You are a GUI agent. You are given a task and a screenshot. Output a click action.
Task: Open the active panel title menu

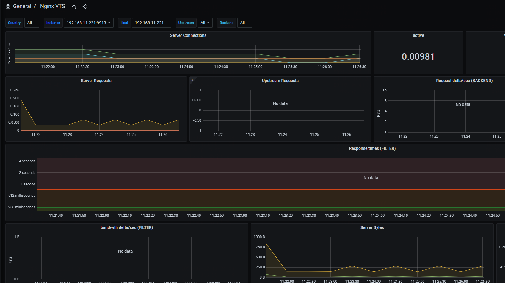418,35
